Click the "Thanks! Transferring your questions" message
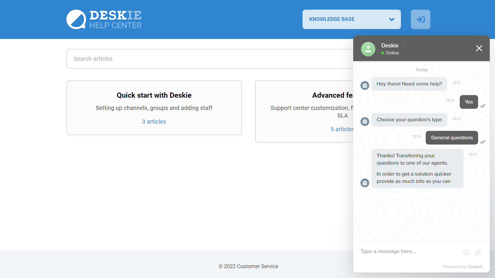 [x=417, y=168]
